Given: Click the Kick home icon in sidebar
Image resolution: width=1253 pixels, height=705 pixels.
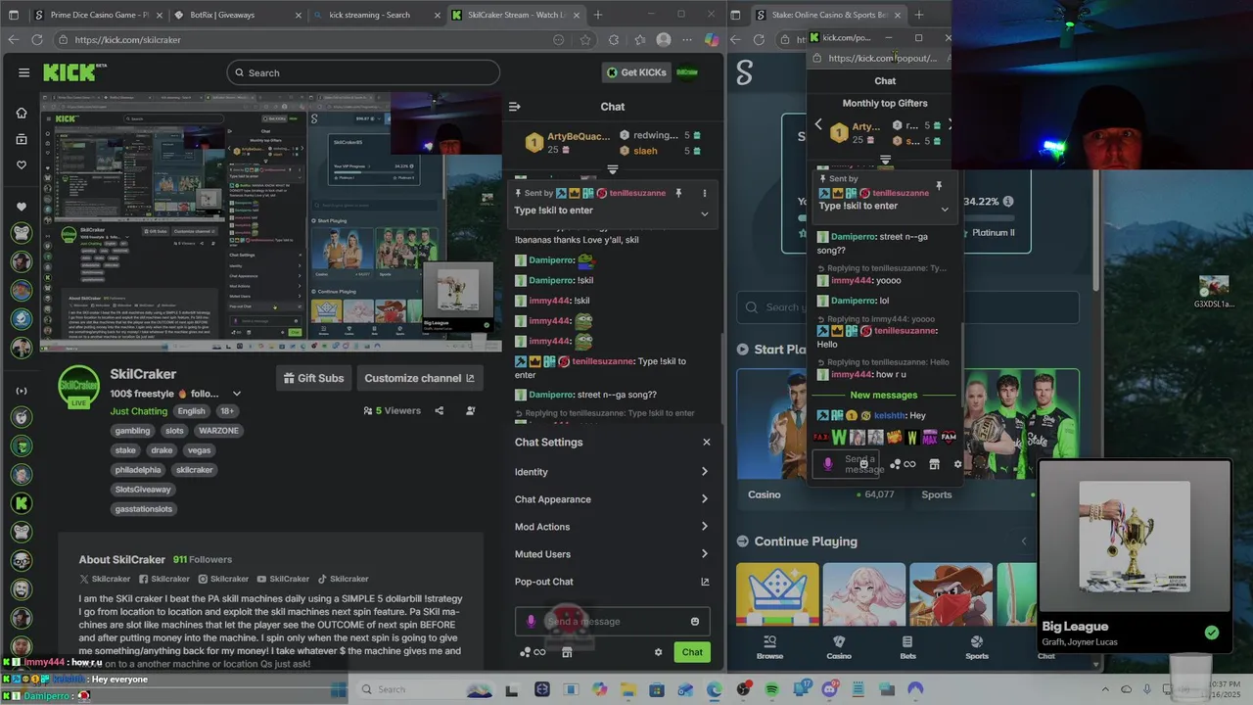Looking at the screenshot, I should click(22, 113).
